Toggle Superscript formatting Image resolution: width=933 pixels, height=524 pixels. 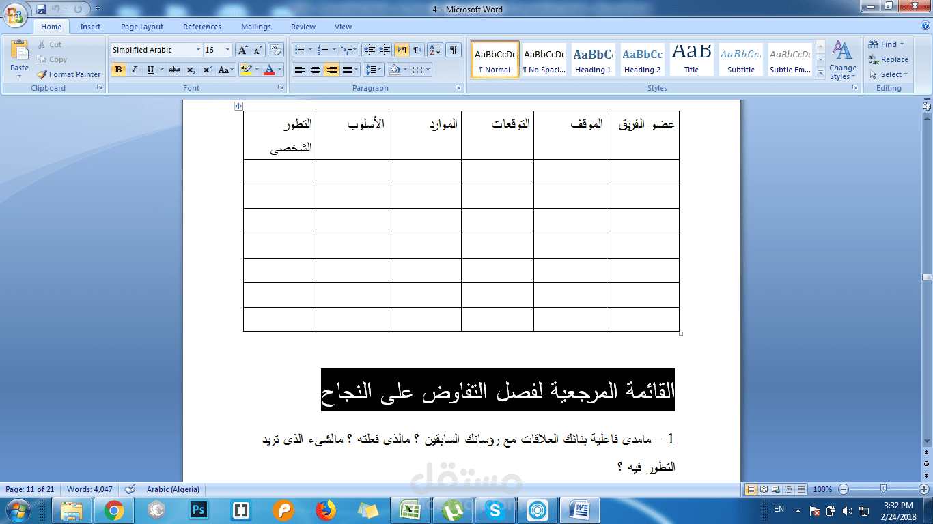pos(207,70)
